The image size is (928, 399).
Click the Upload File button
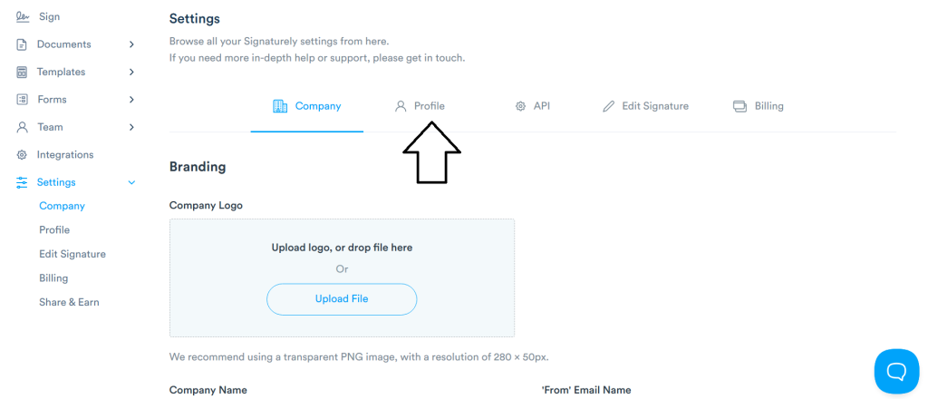coord(342,299)
